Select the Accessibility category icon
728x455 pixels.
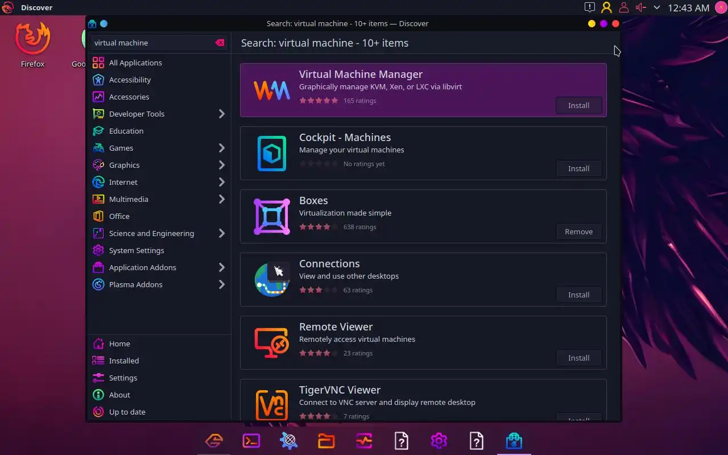[98, 80]
